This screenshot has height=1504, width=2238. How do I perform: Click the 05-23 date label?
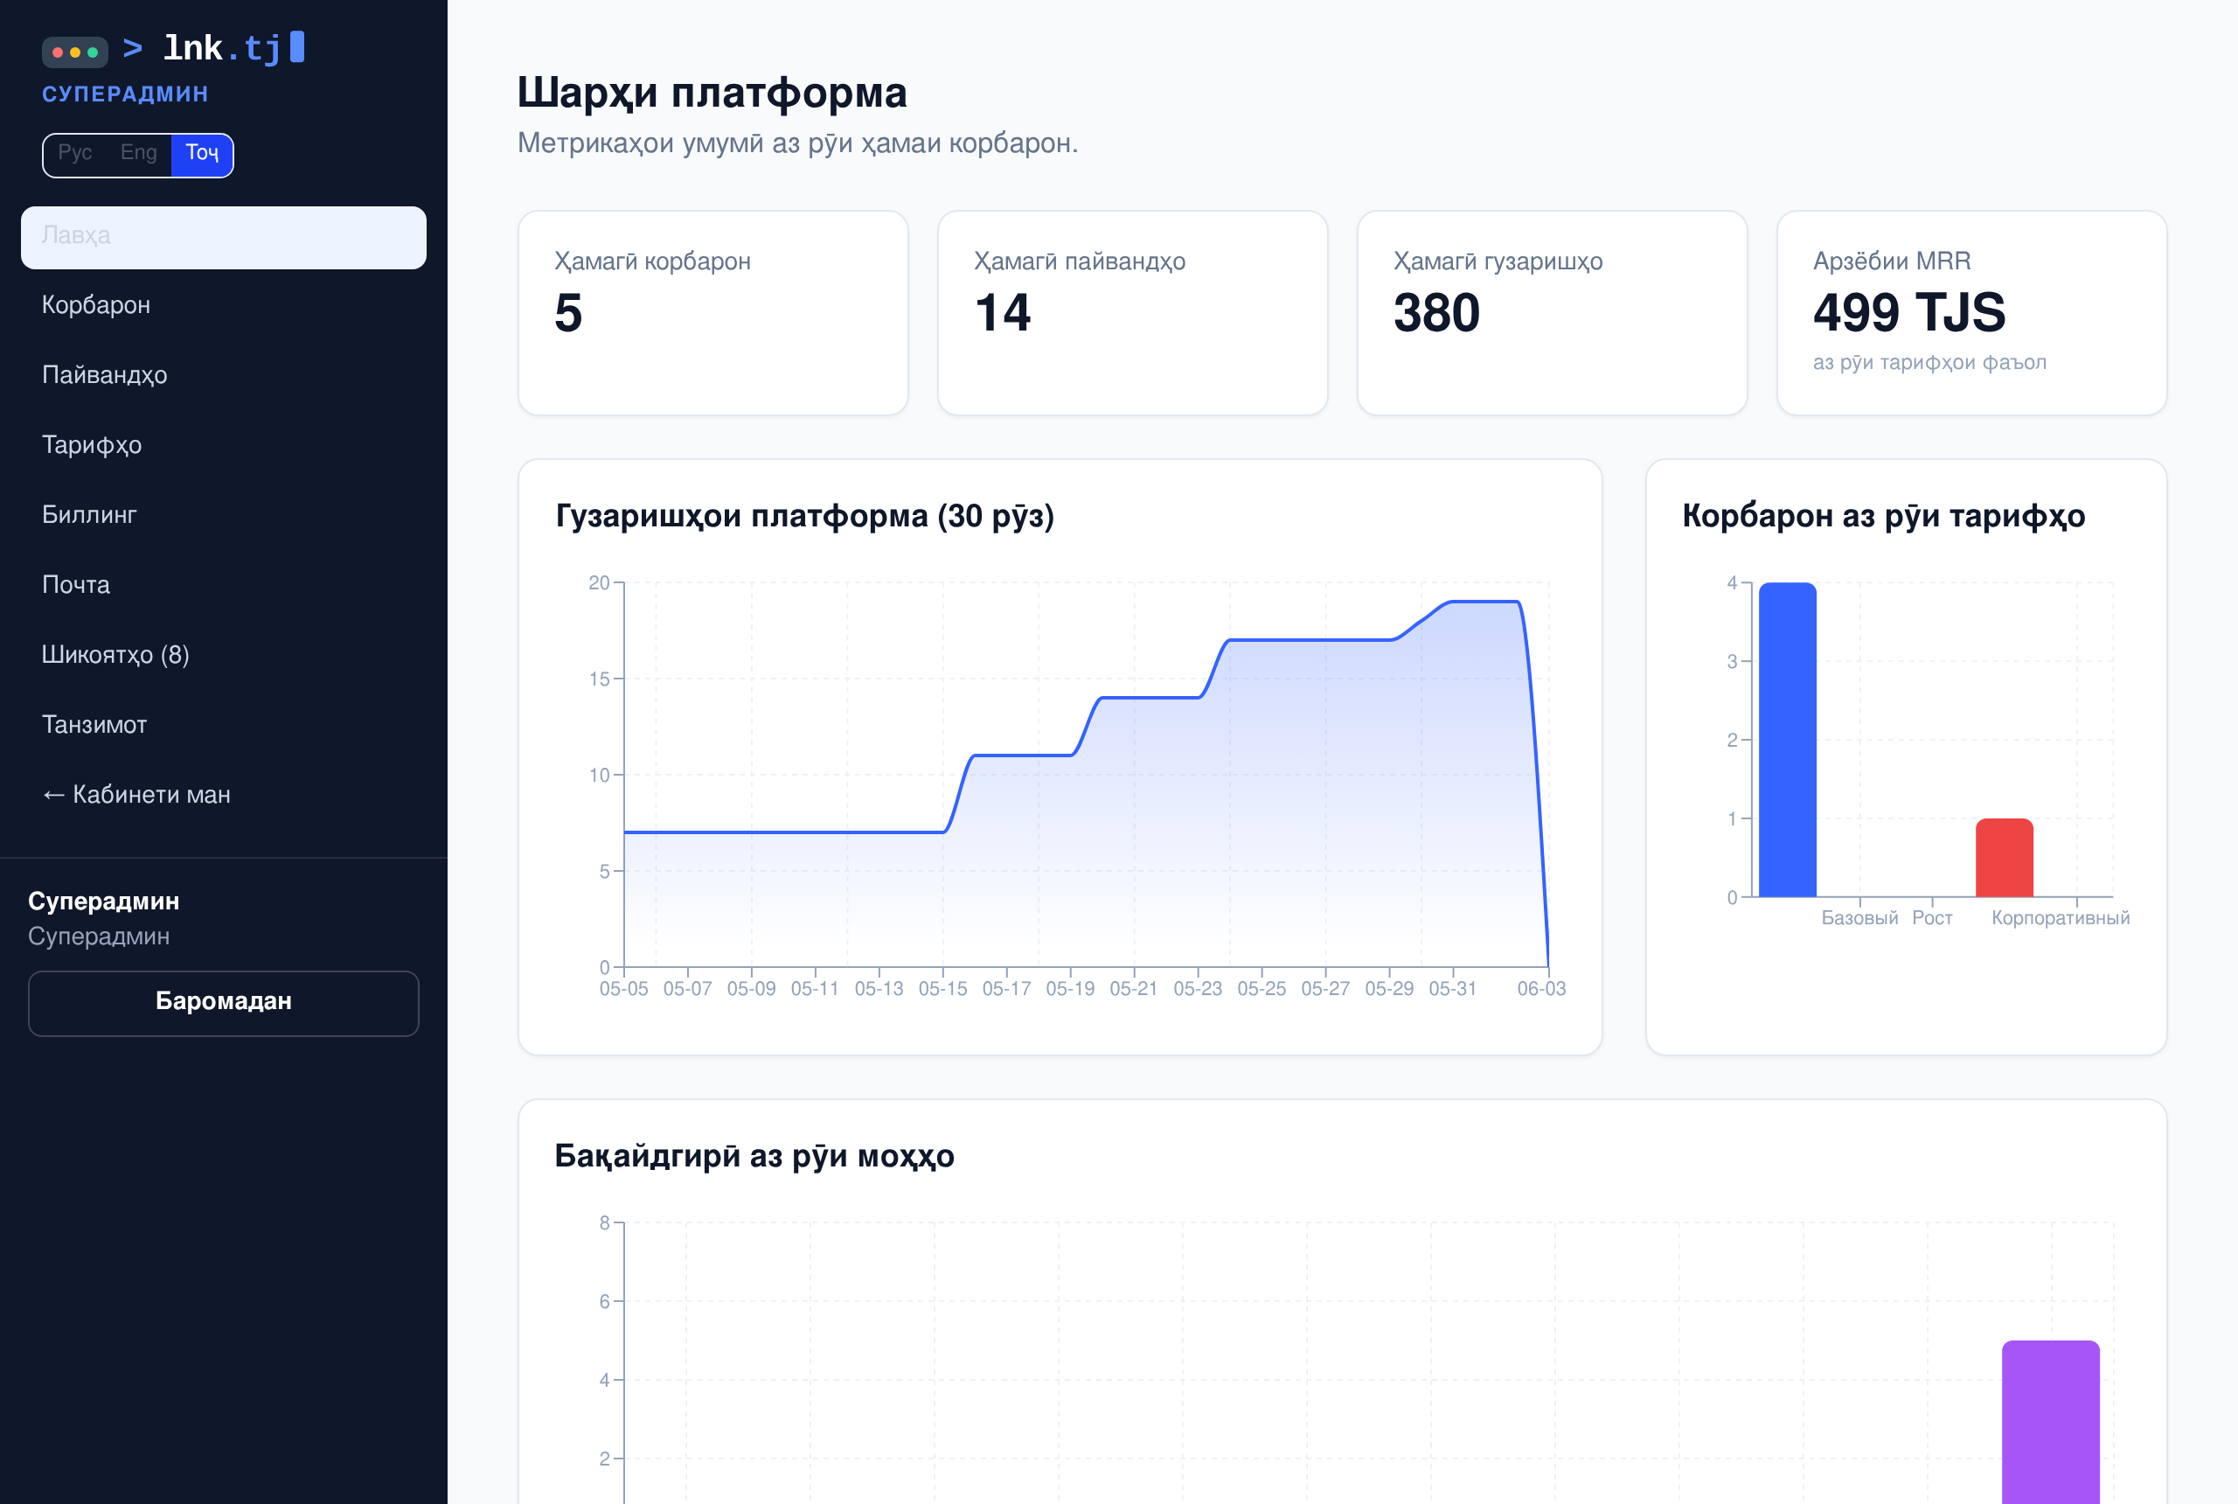tap(1198, 989)
